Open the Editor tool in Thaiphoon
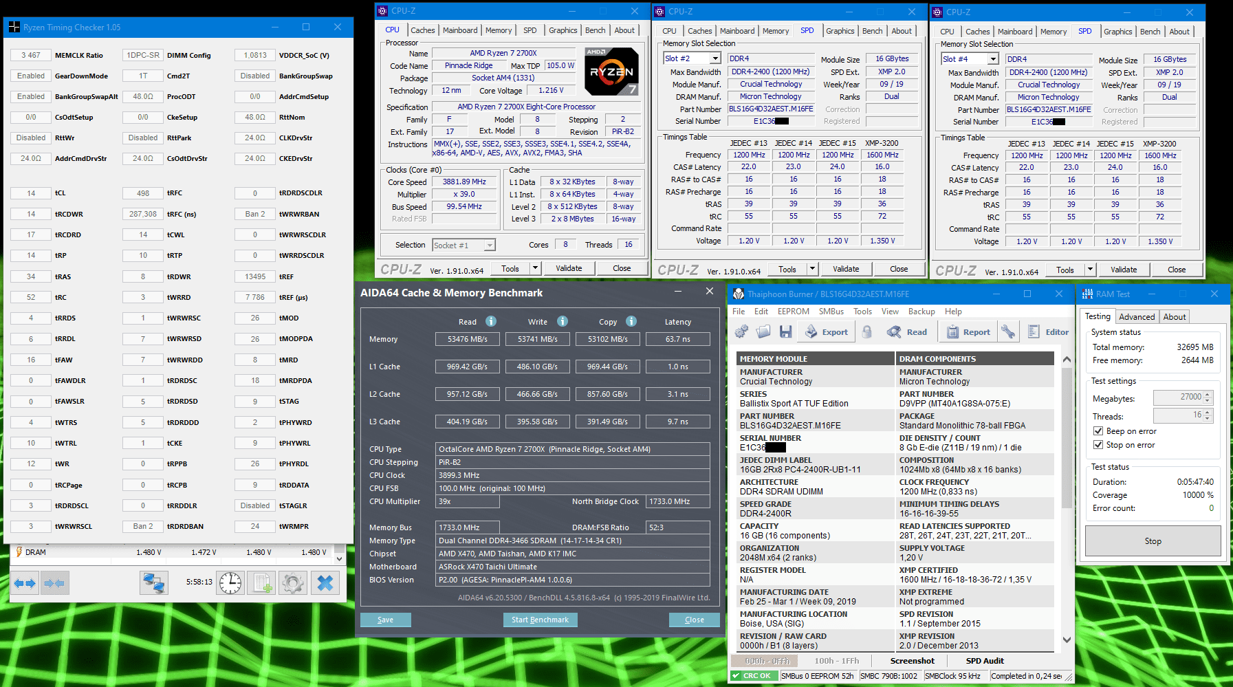Image resolution: width=1233 pixels, height=687 pixels. (1048, 331)
